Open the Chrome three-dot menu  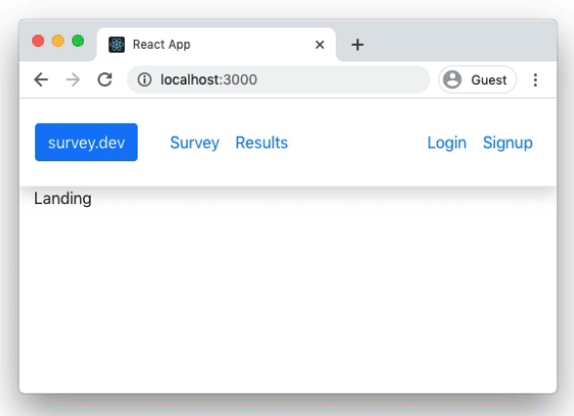pyautogui.click(x=535, y=80)
